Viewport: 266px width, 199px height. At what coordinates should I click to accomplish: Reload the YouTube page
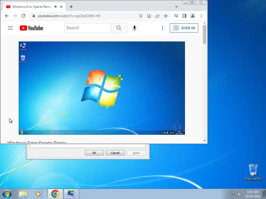[23, 16]
